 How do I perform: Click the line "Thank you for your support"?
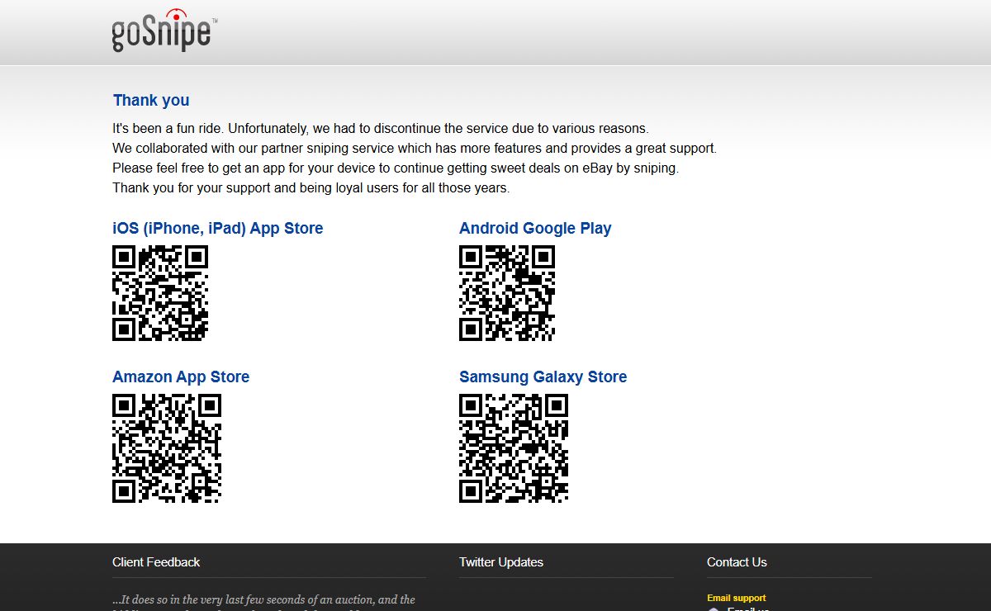coord(311,188)
